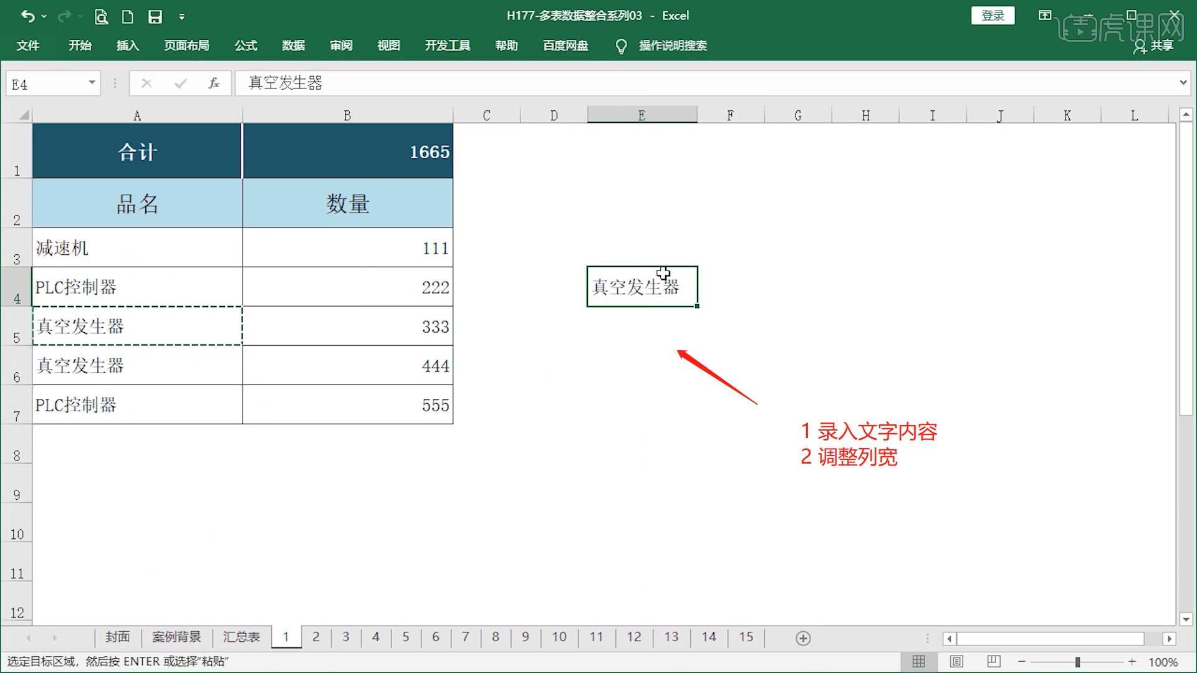
Task: Click the 100% zoom level
Action: (1163, 662)
